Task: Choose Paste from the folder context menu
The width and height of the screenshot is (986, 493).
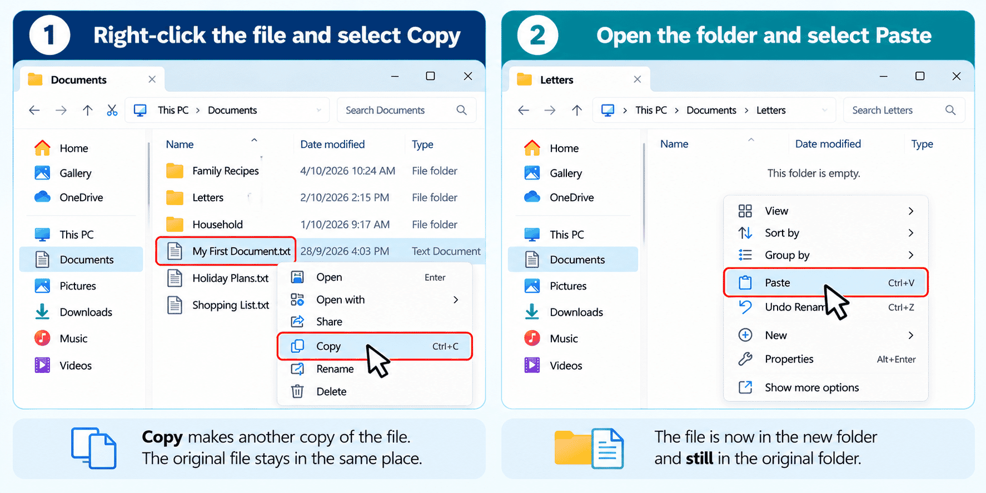Action: (x=826, y=282)
